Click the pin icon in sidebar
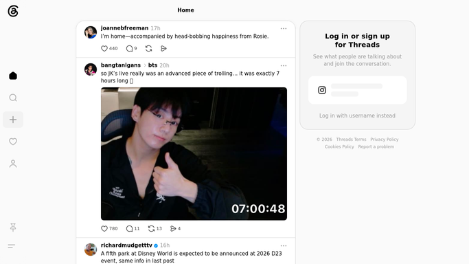Image resolution: width=469 pixels, height=264 pixels. (13, 228)
